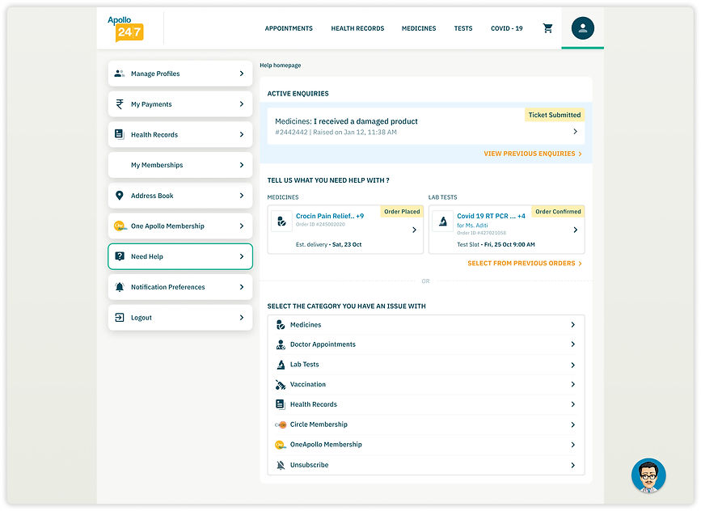Viewport: 701px width, 511px height.
Task: Switch to the HEALTH RECORDS tab
Action: click(x=357, y=27)
